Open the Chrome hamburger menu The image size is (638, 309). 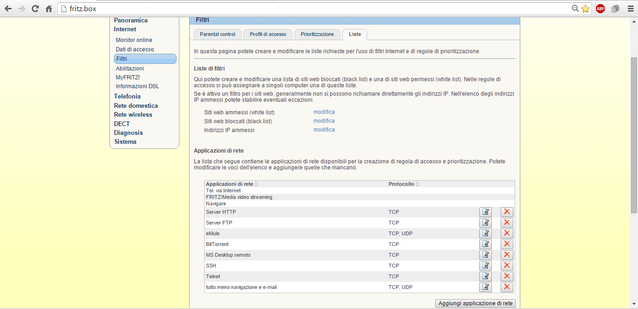click(630, 8)
